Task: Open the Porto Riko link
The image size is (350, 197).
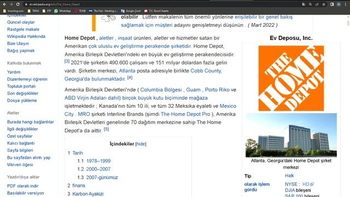Action: 217,90
